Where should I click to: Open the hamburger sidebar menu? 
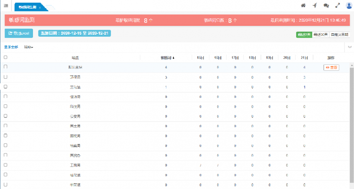coord(6,6)
